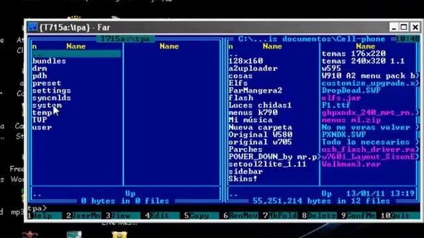Select the PXNDX.SWF file
The image size is (424, 238).
344,135
